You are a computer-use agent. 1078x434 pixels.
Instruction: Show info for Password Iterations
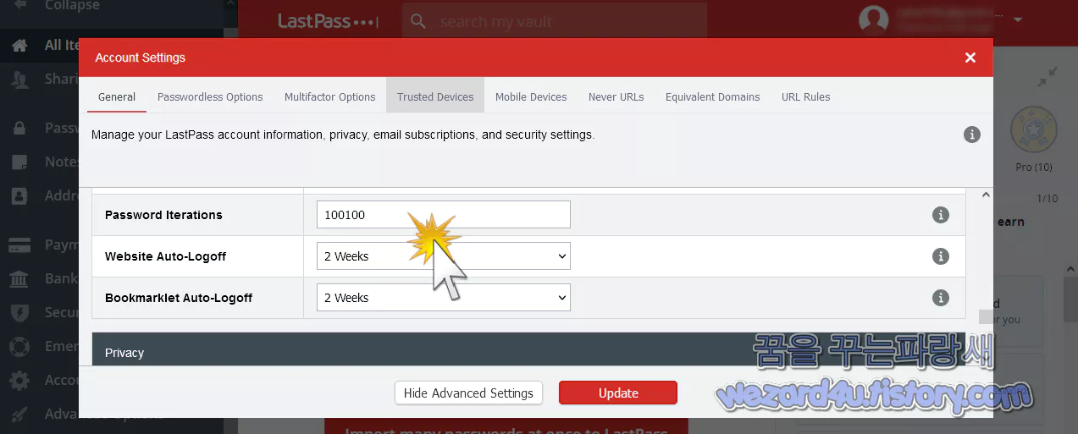(x=940, y=215)
